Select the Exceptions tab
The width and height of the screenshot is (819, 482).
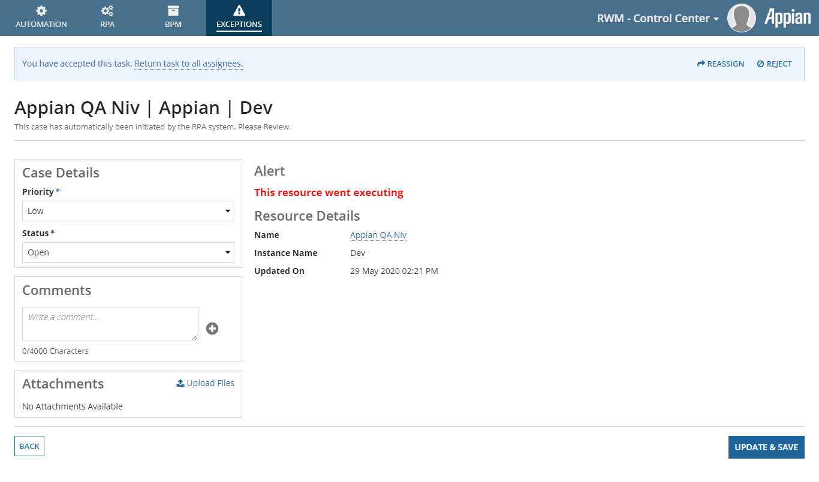pos(239,18)
